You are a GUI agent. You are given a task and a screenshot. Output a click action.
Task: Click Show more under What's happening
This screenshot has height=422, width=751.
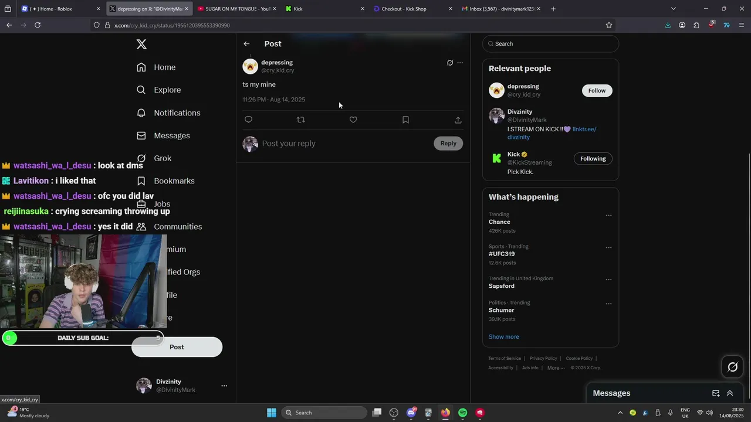point(504,337)
